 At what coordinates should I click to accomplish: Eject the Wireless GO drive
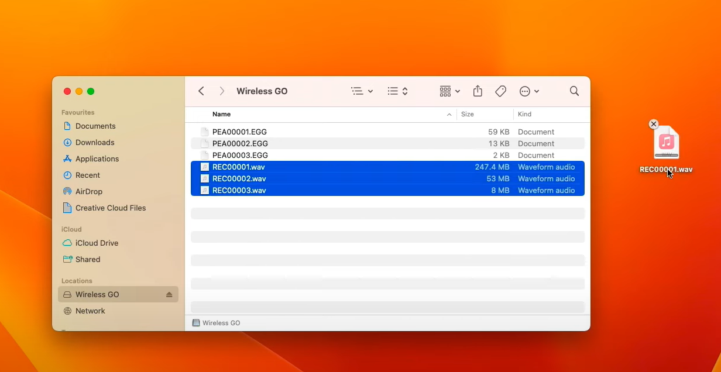(x=169, y=294)
